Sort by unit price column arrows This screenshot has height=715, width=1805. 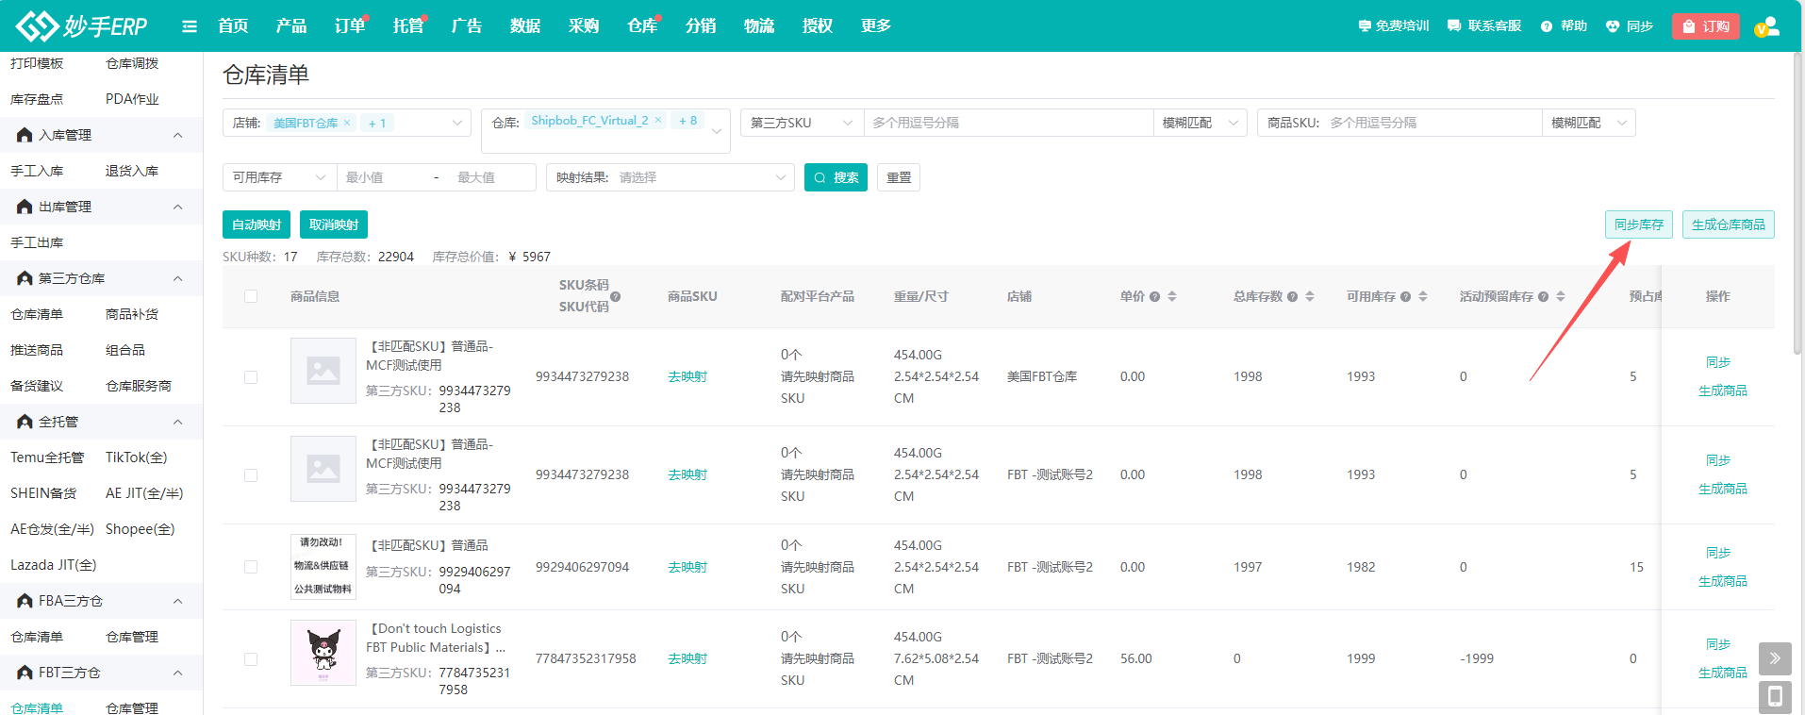click(x=1172, y=296)
